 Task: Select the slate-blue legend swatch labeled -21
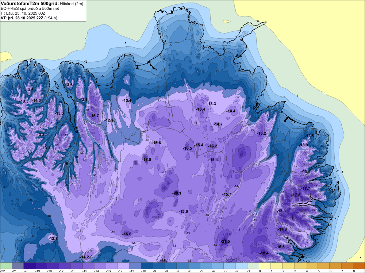pos(18,266)
